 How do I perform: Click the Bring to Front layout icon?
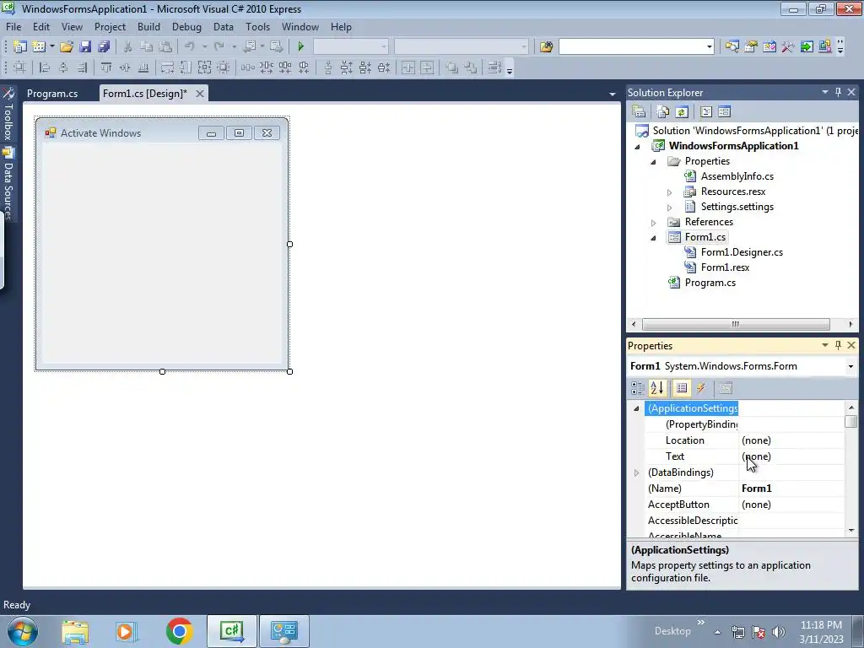tap(452, 67)
